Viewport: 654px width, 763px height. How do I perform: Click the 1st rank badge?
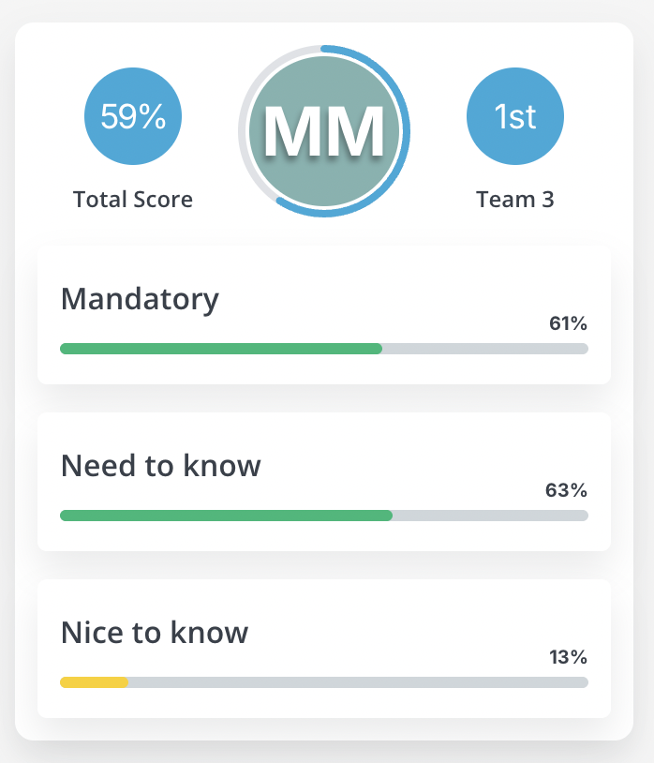pyautogui.click(x=515, y=116)
